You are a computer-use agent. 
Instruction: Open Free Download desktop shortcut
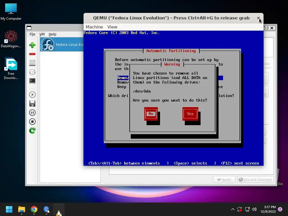(11, 69)
